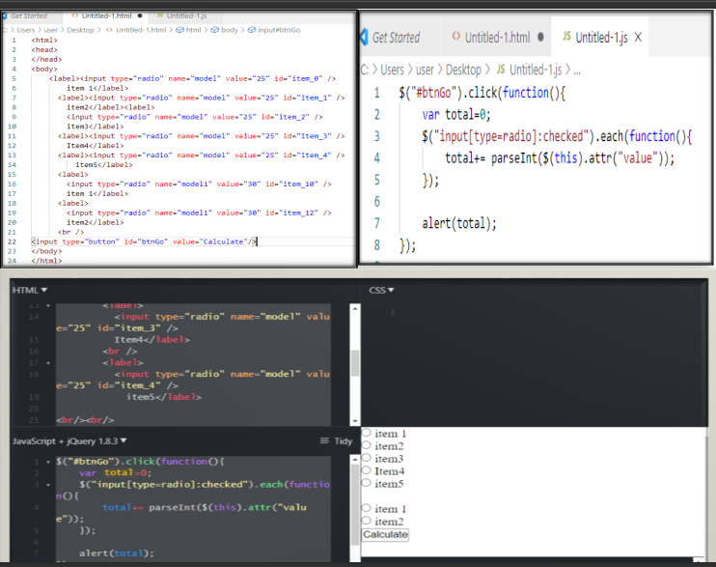
Task: Click the HTML panel scrollbar thumb
Action: (355, 363)
